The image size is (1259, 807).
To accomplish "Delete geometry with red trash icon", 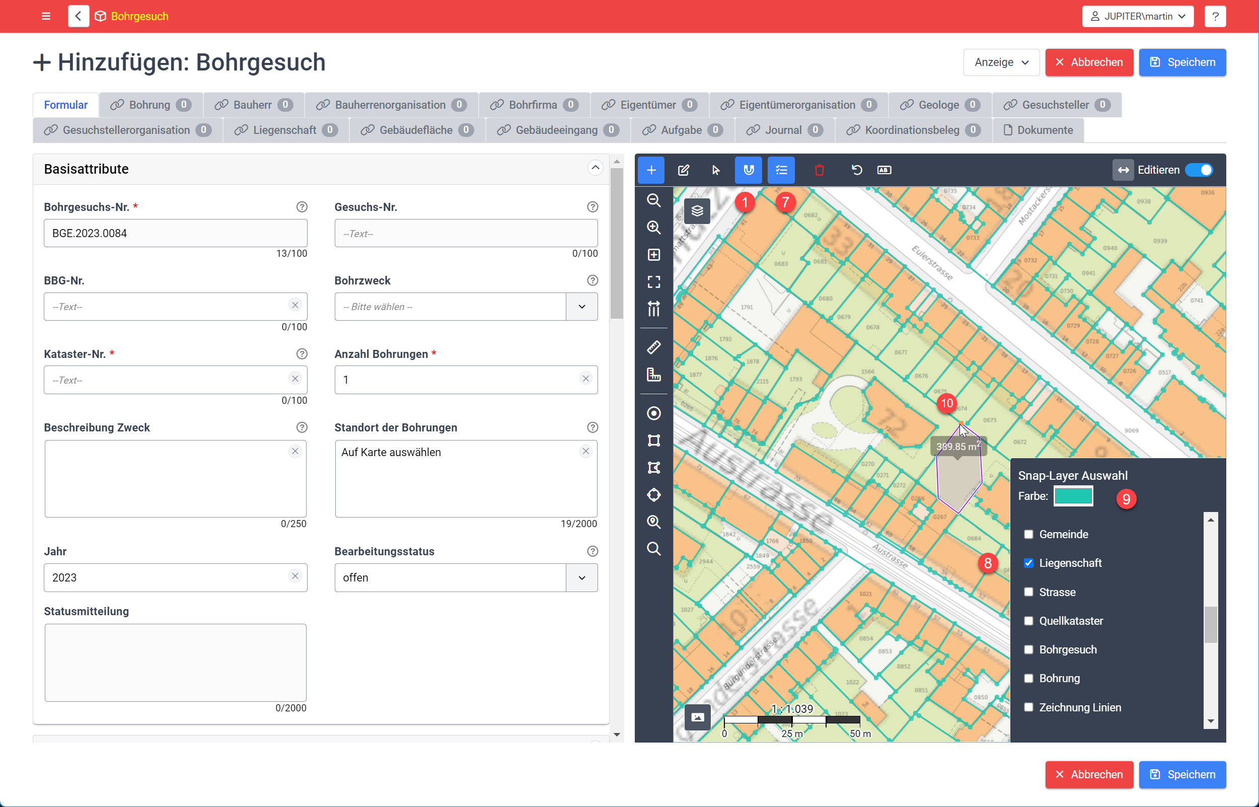I will (820, 170).
